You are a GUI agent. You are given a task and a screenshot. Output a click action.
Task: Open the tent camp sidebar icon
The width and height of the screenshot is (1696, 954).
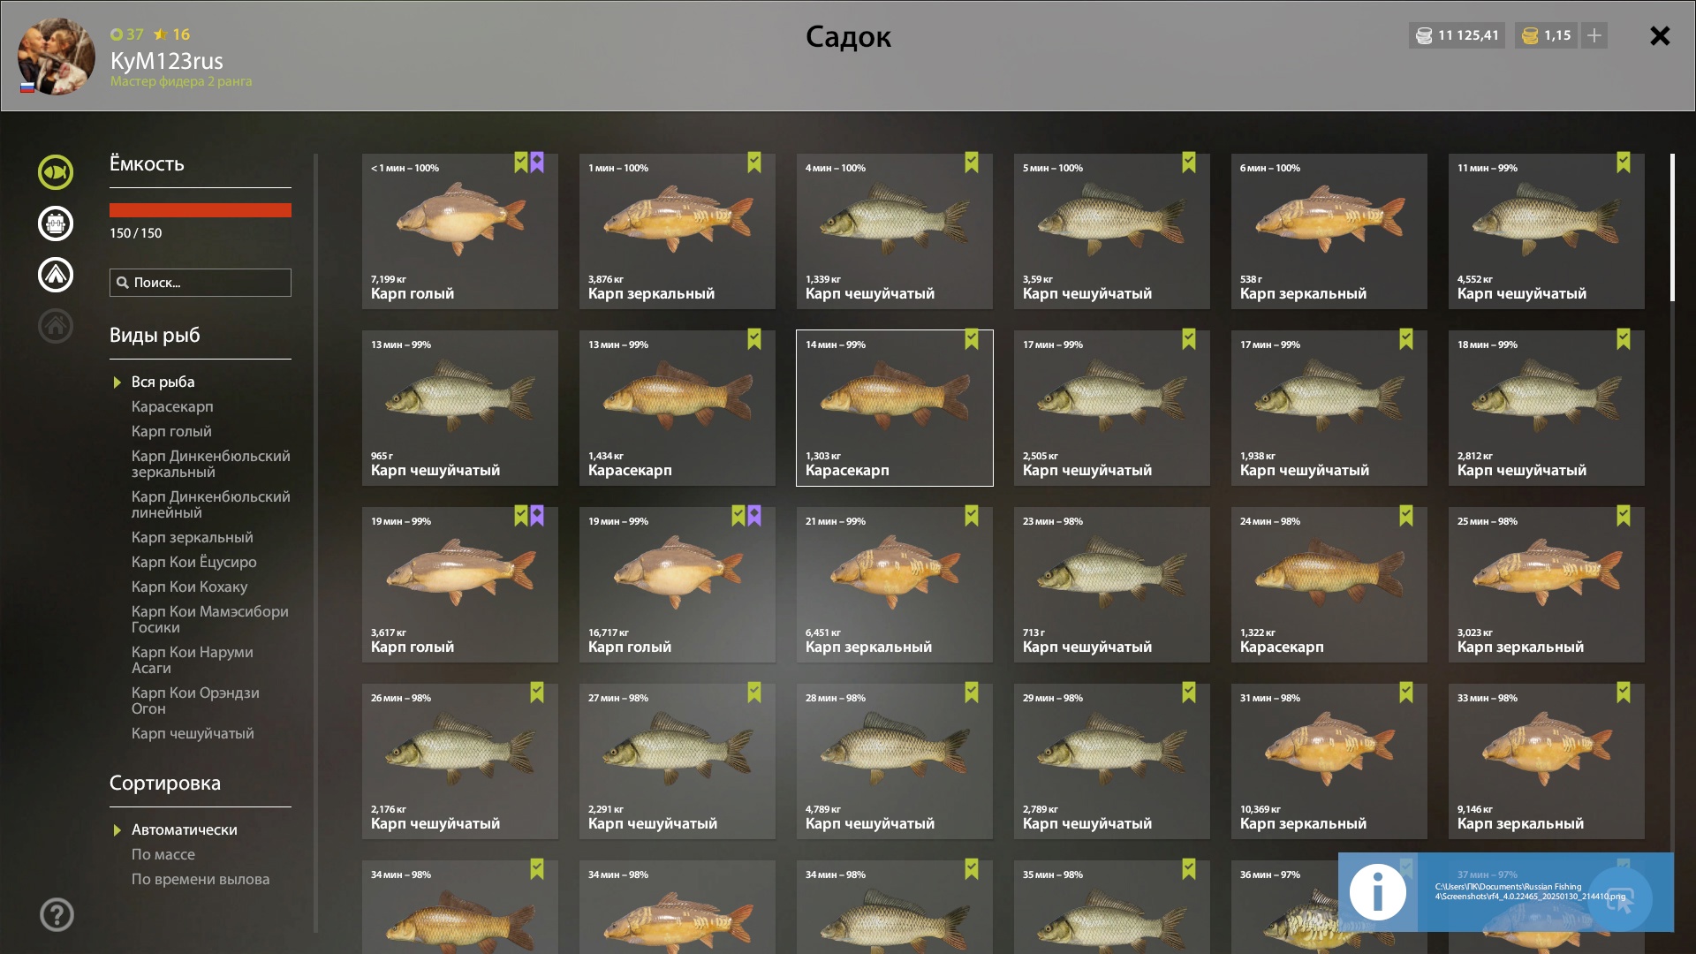[x=56, y=275]
